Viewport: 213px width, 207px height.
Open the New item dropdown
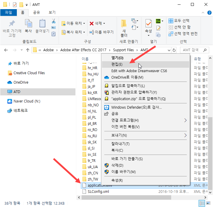pyautogui.click(x=135, y=21)
